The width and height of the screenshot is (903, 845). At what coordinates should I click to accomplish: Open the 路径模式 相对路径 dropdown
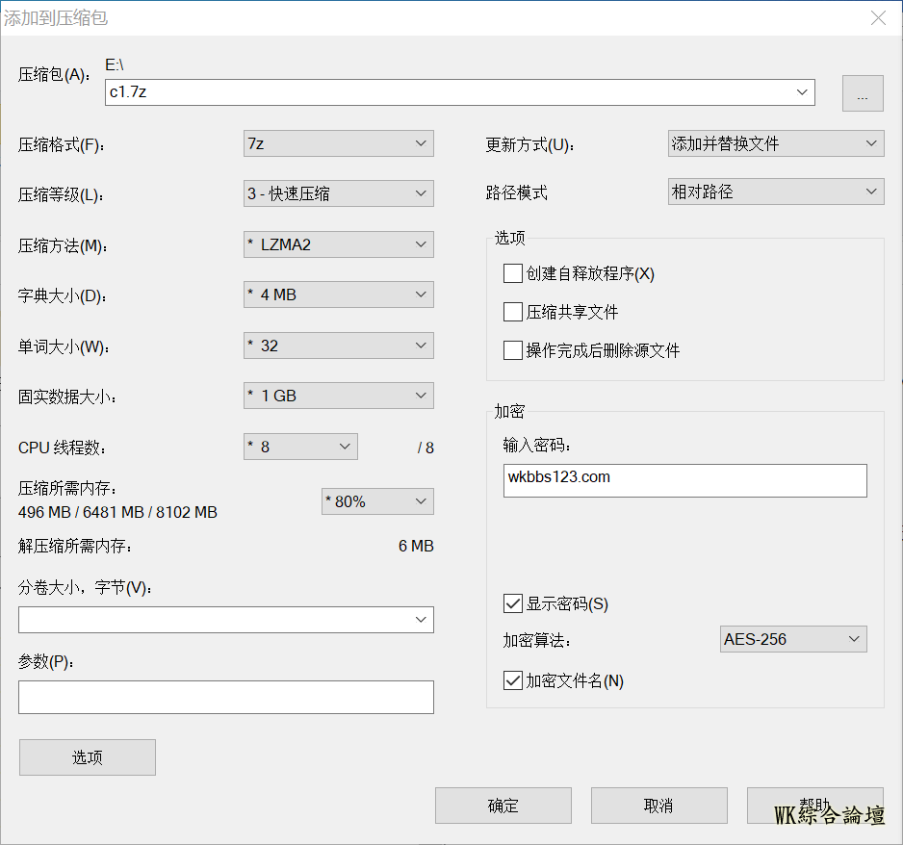pyautogui.click(x=775, y=192)
